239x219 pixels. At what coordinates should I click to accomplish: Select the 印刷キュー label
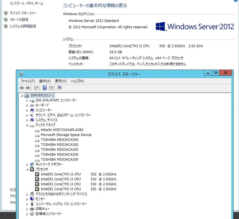[42, 209]
